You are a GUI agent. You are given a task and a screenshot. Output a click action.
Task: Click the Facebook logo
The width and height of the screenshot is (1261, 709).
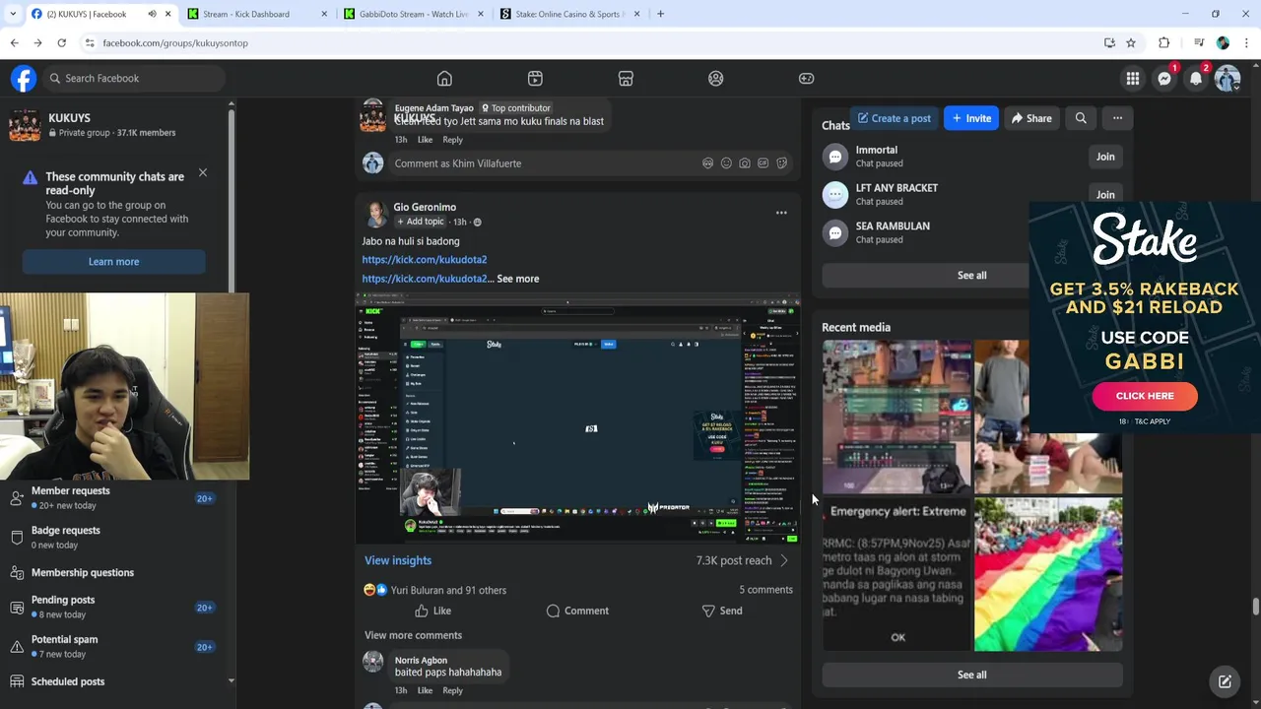pos(24,79)
